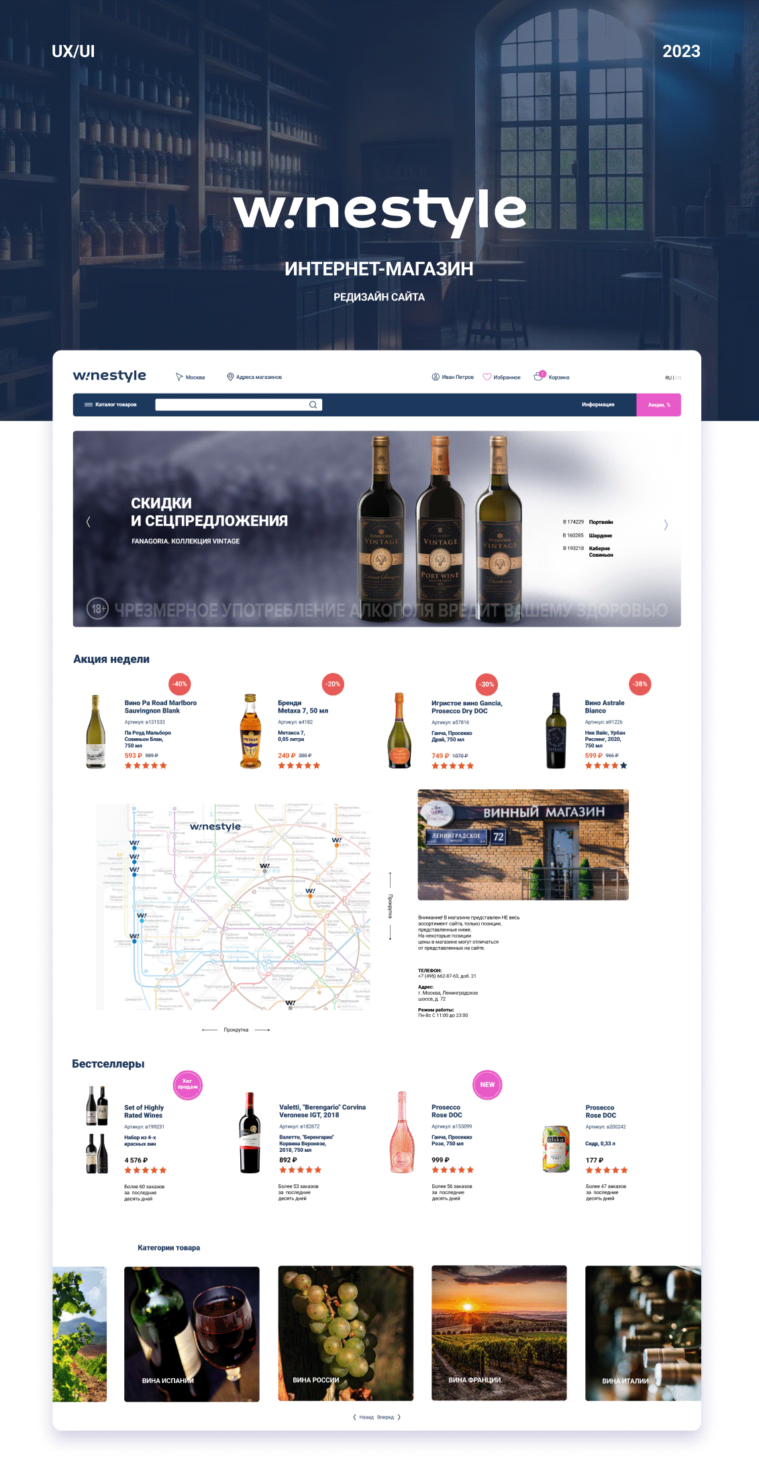Open the Каталог товаров menu
759x1483 pixels.
pos(111,404)
